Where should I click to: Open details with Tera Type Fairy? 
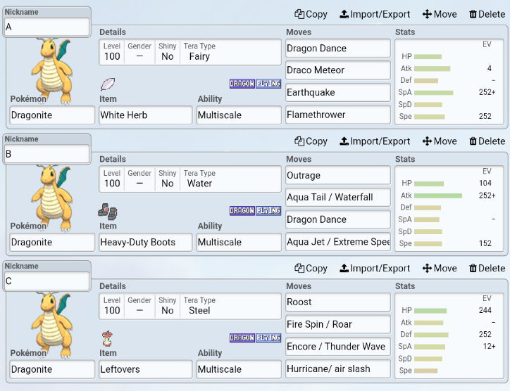190,52
